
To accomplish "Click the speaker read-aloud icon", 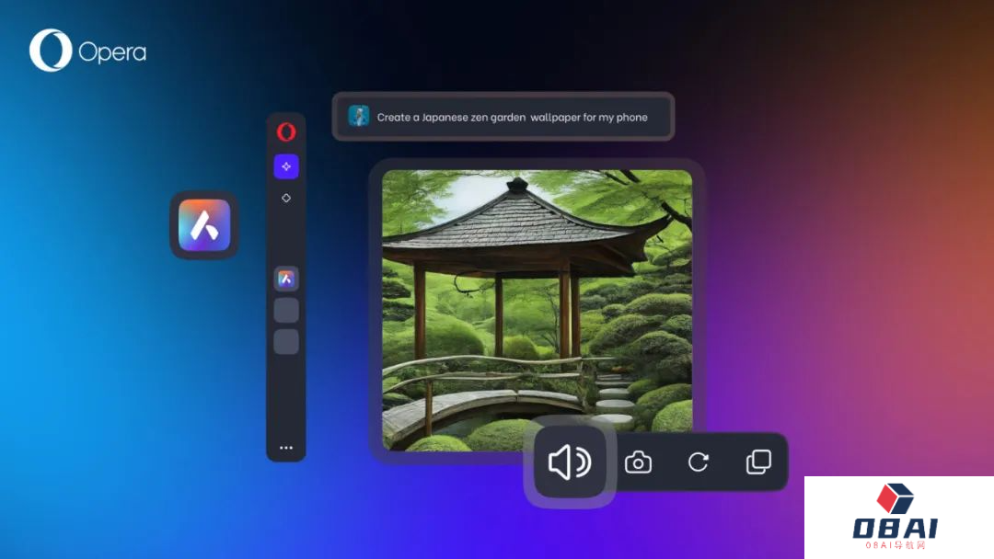I will point(570,462).
